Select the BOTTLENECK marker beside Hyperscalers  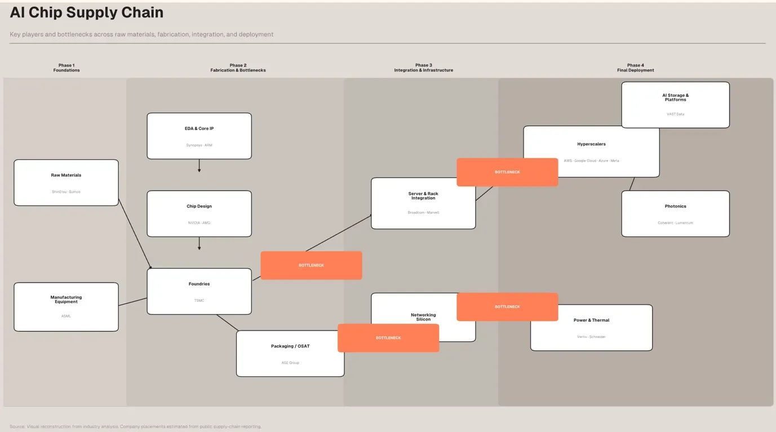507,172
